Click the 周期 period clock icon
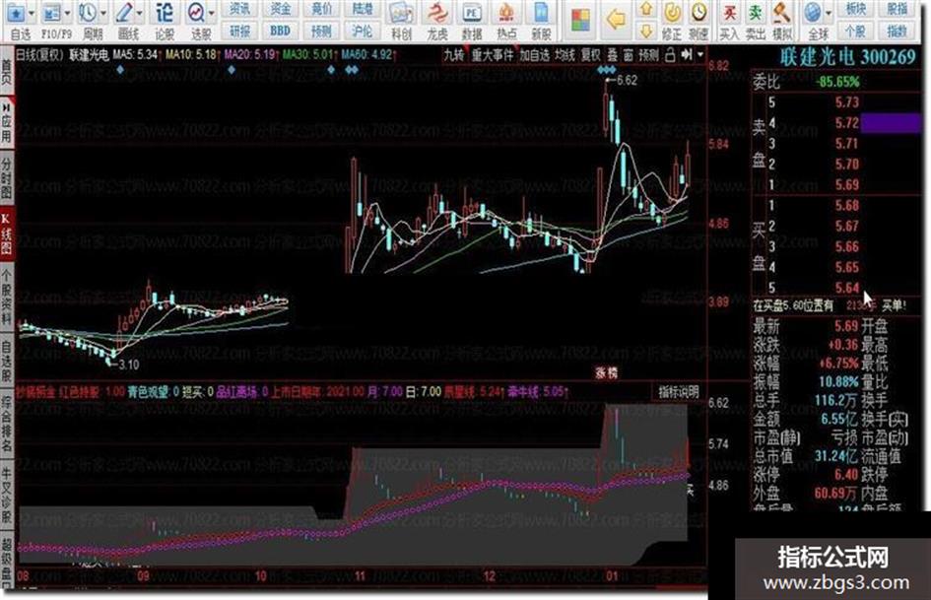The height and width of the screenshot is (600, 931). tap(88, 13)
